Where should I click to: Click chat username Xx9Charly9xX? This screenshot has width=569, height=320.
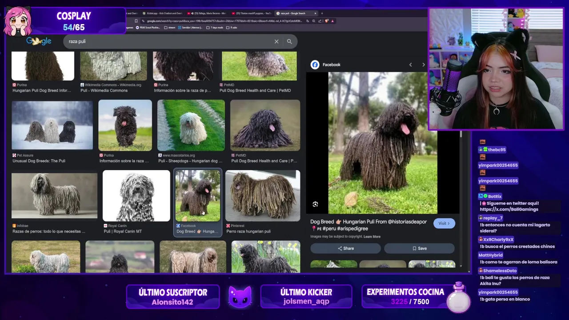coord(498,240)
